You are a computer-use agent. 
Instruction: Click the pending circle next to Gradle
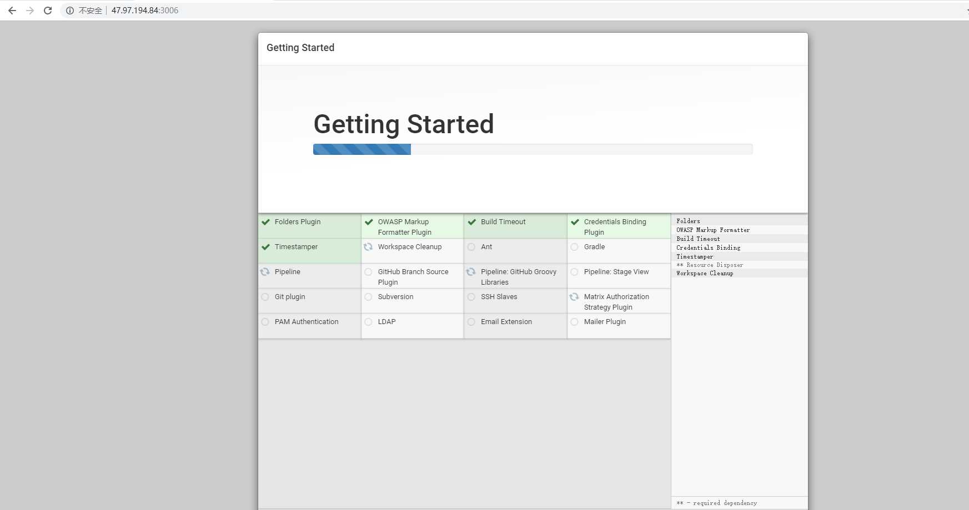575,247
